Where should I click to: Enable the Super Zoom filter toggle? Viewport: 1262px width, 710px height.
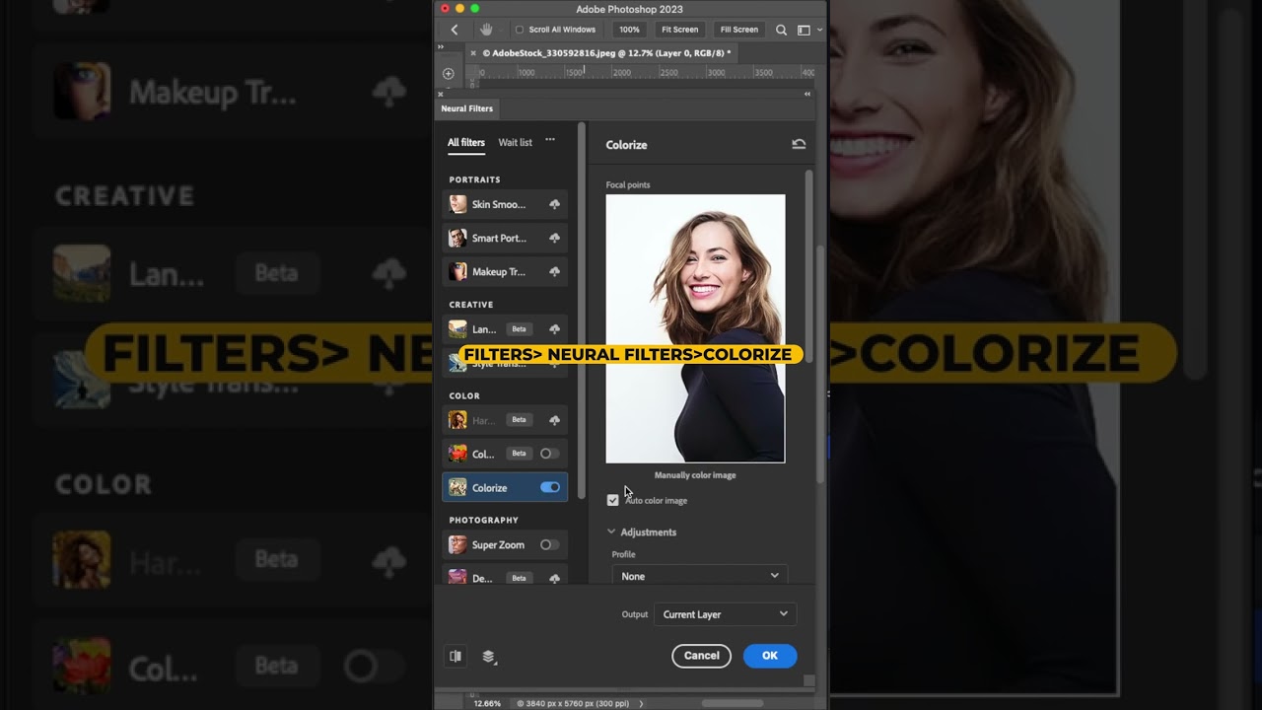pos(549,544)
